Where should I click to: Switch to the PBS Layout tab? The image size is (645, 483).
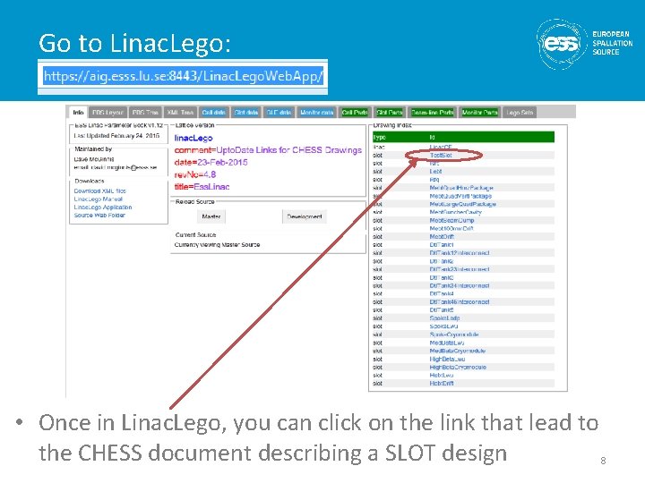pyautogui.click(x=107, y=112)
